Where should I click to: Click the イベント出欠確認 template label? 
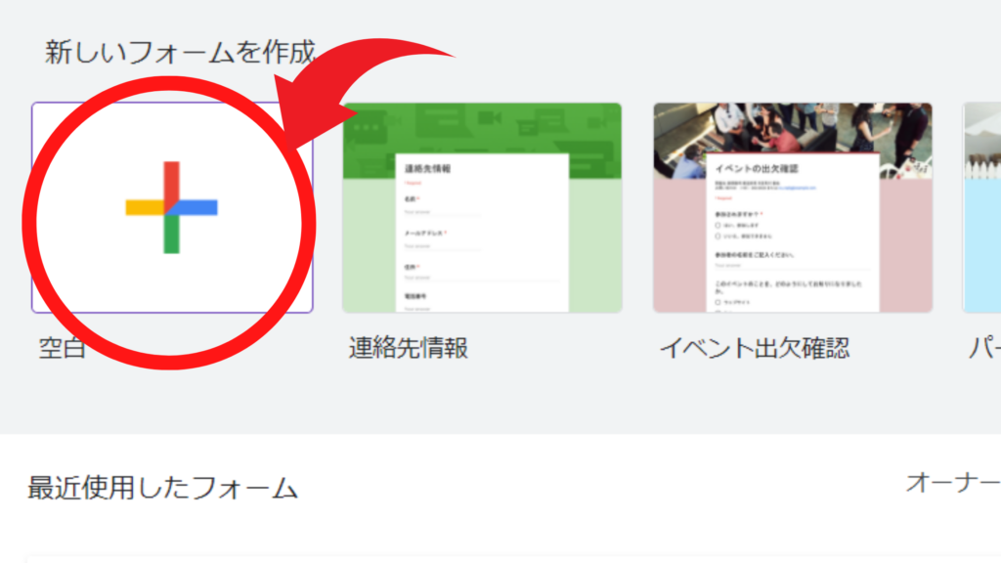click(755, 348)
